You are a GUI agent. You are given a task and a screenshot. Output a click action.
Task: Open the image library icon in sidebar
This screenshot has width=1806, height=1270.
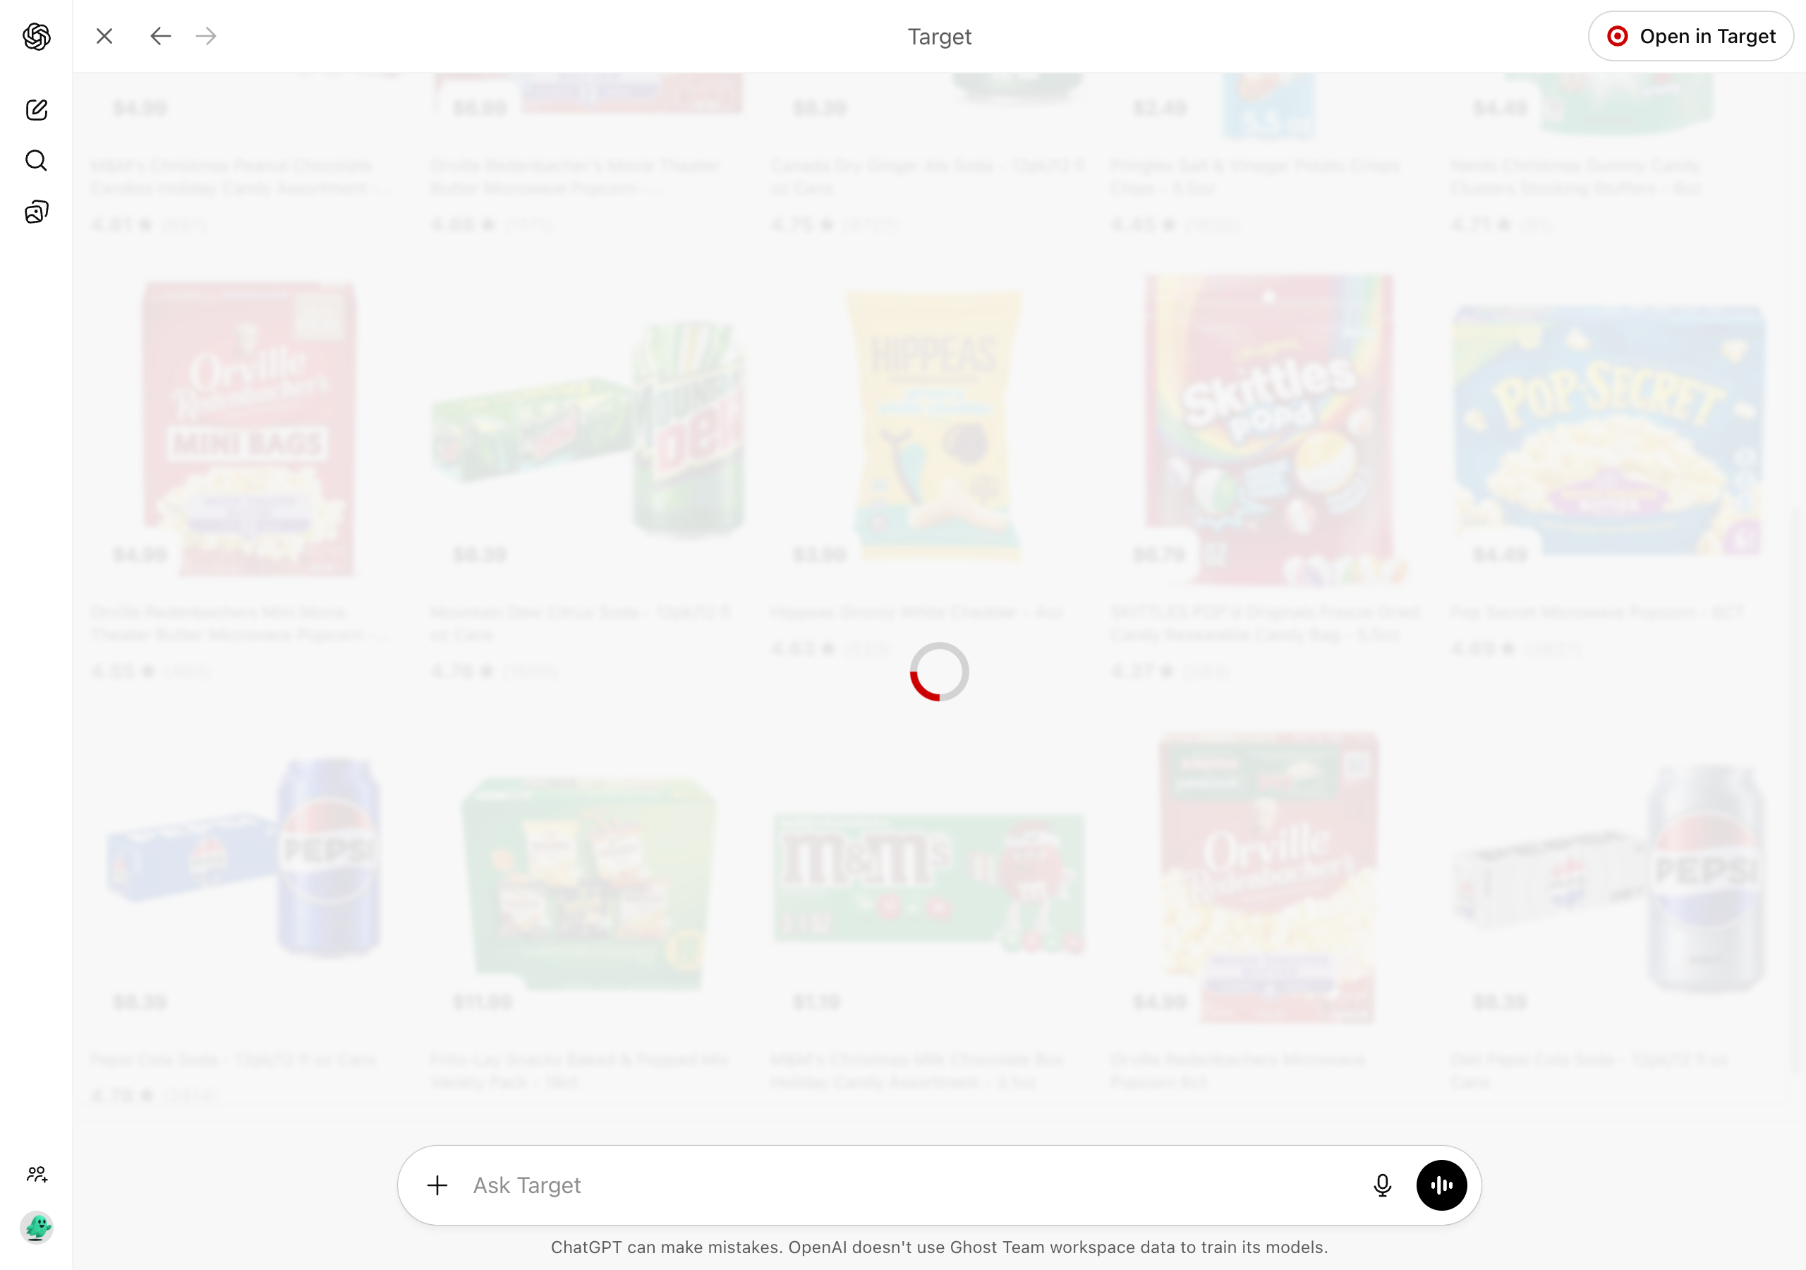click(x=36, y=212)
